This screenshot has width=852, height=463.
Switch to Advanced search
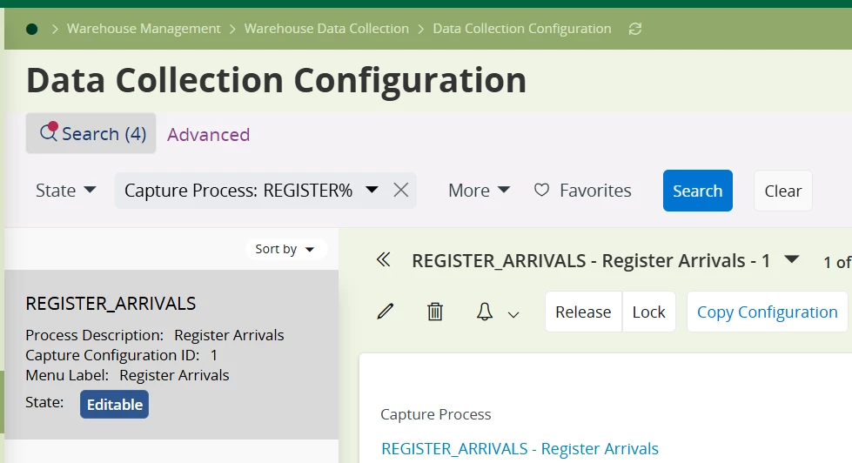coord(208,135)
